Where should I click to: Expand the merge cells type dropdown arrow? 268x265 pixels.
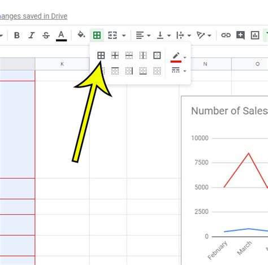(x=124, y=36)
